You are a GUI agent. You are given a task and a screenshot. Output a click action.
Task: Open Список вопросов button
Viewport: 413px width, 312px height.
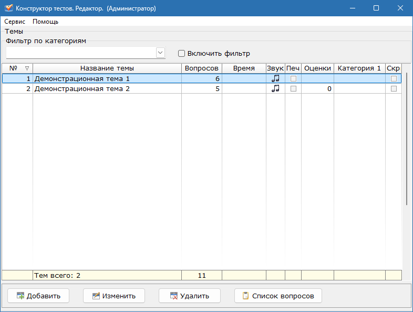tap(278, 296)
